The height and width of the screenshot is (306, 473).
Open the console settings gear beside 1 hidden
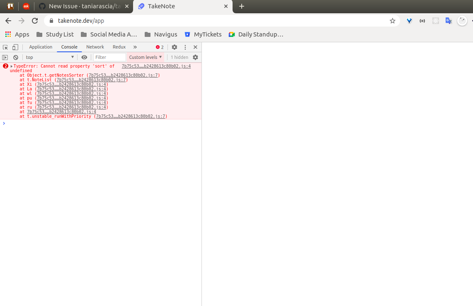point(195,57)
